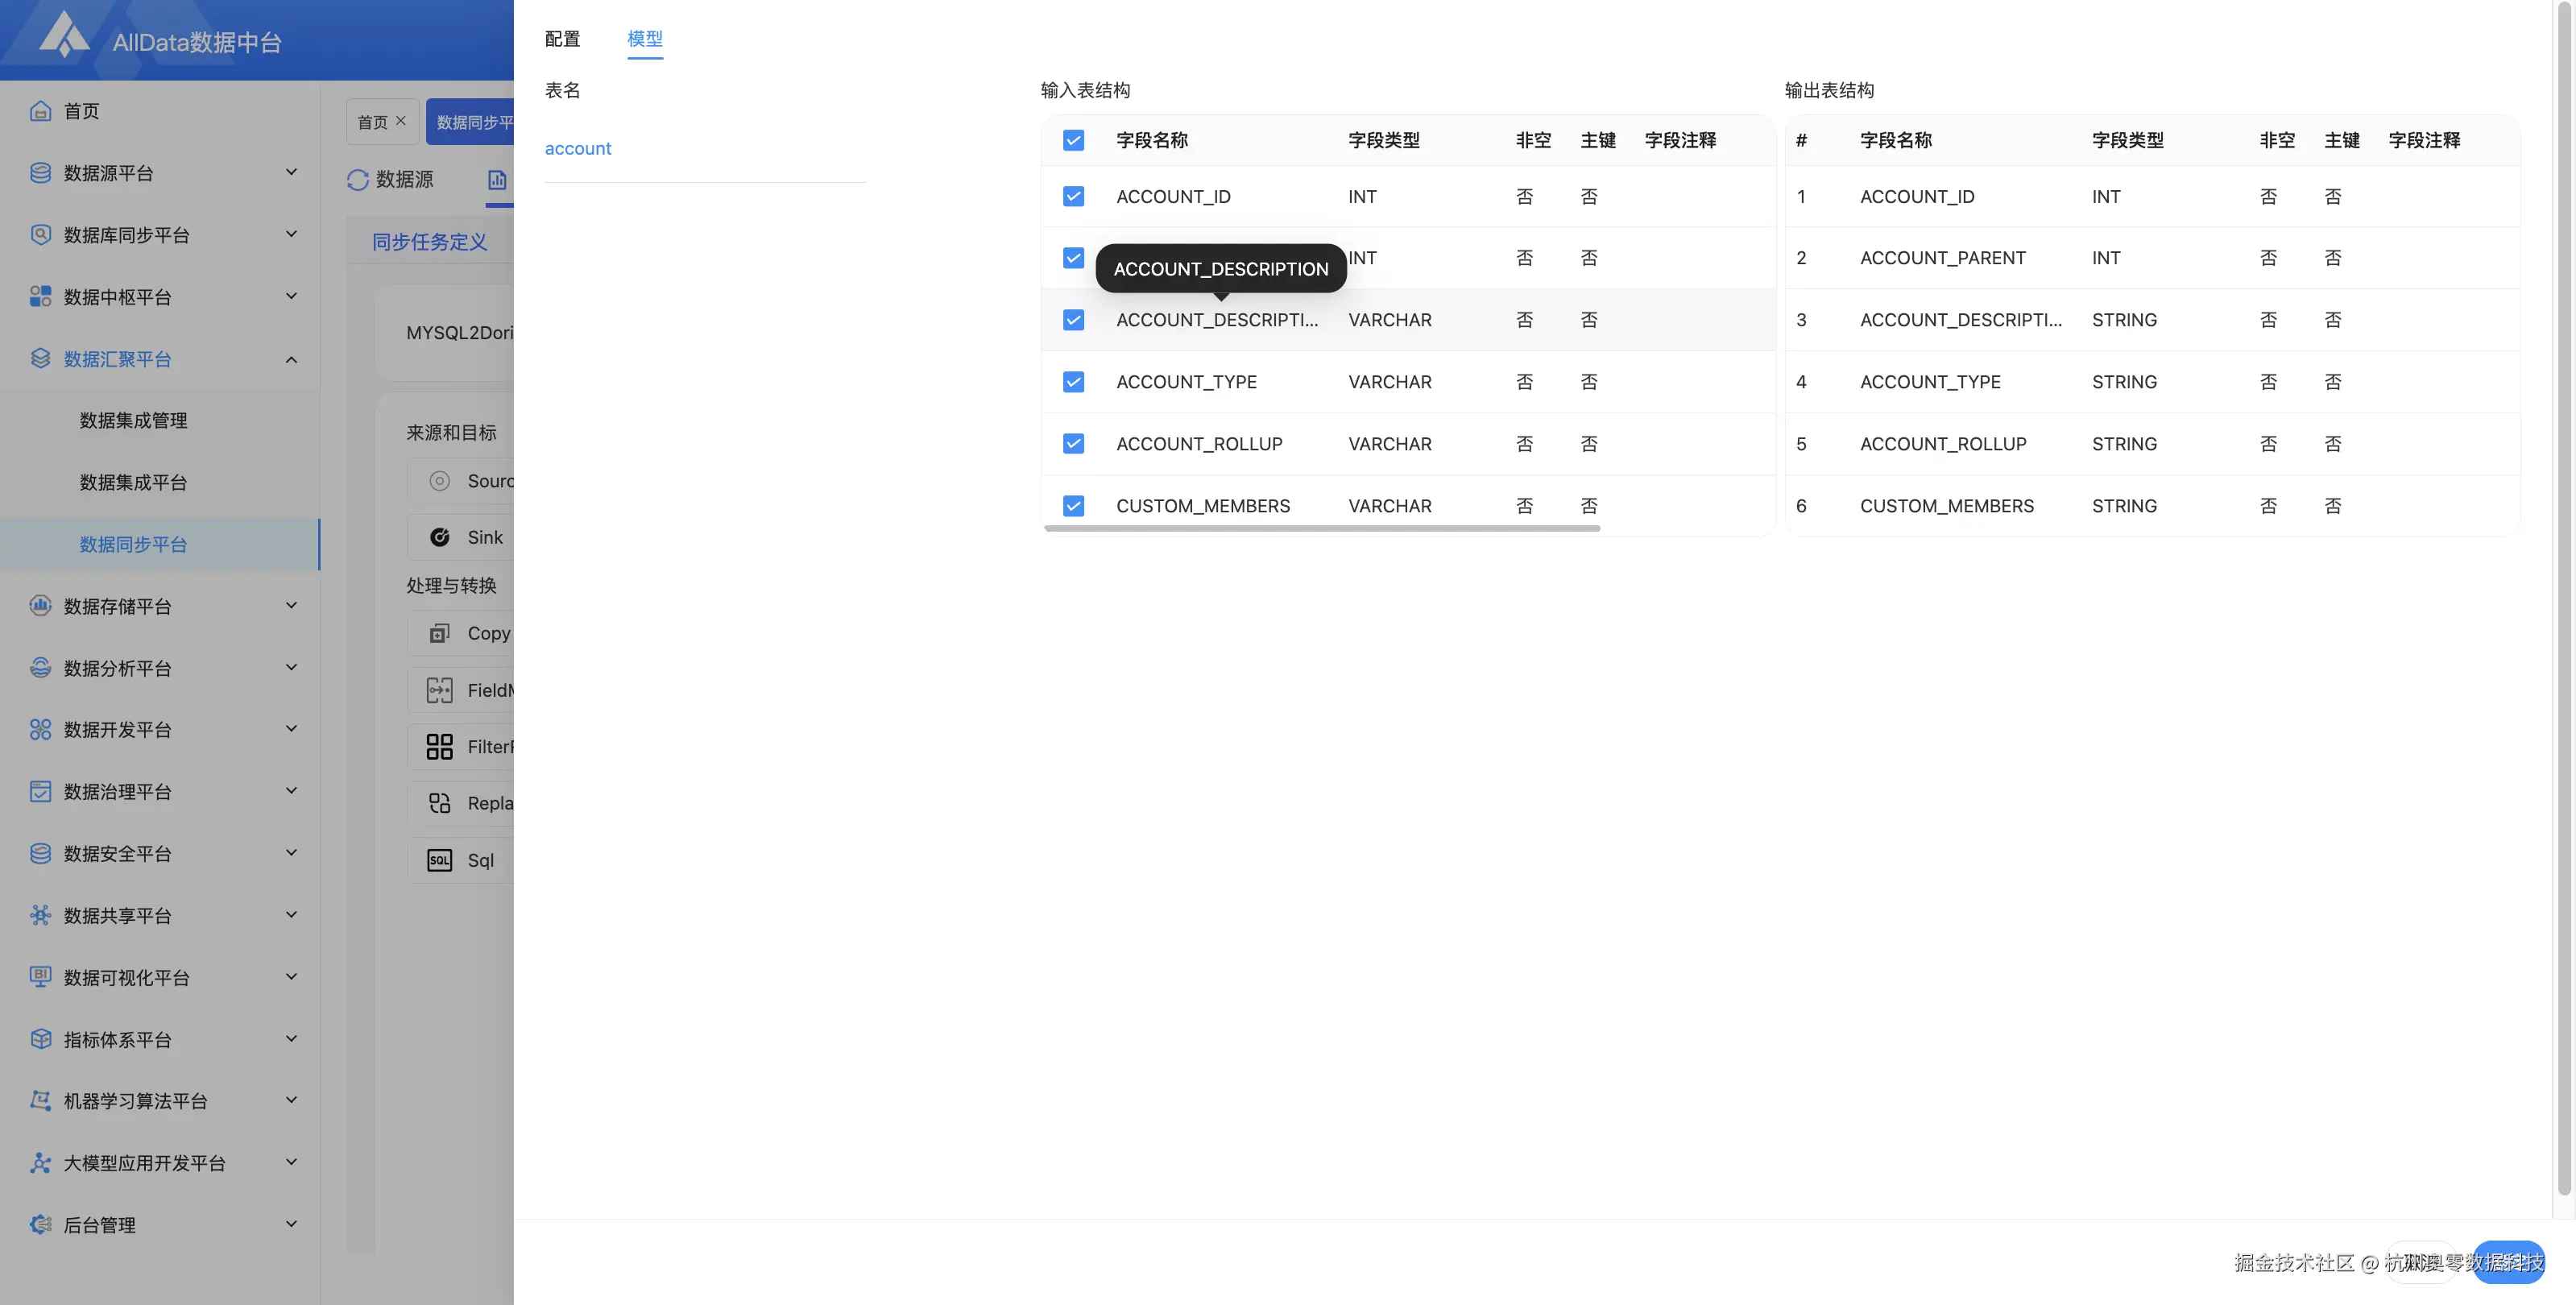
Task: Toggle the select-all header checkbox
Action: coord(1073,140)
